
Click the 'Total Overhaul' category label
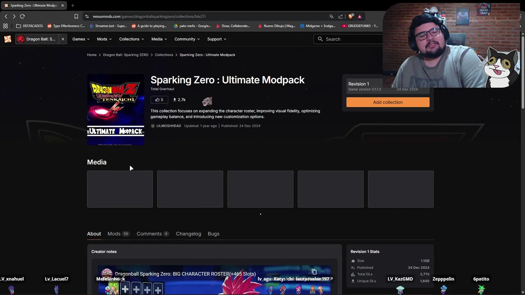coord(162,89)
